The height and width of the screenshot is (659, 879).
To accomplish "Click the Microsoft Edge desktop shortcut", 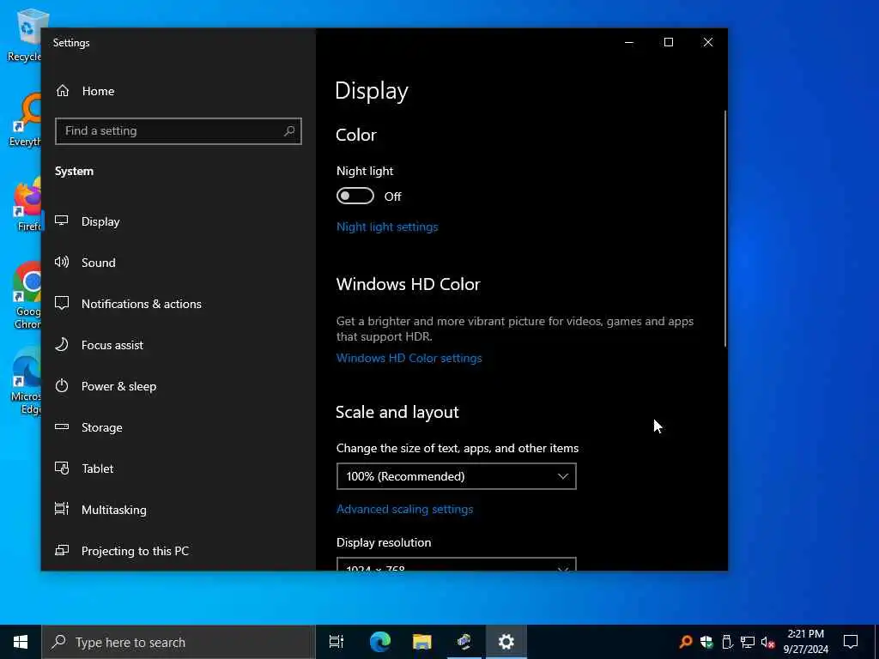I will (27, 382).
